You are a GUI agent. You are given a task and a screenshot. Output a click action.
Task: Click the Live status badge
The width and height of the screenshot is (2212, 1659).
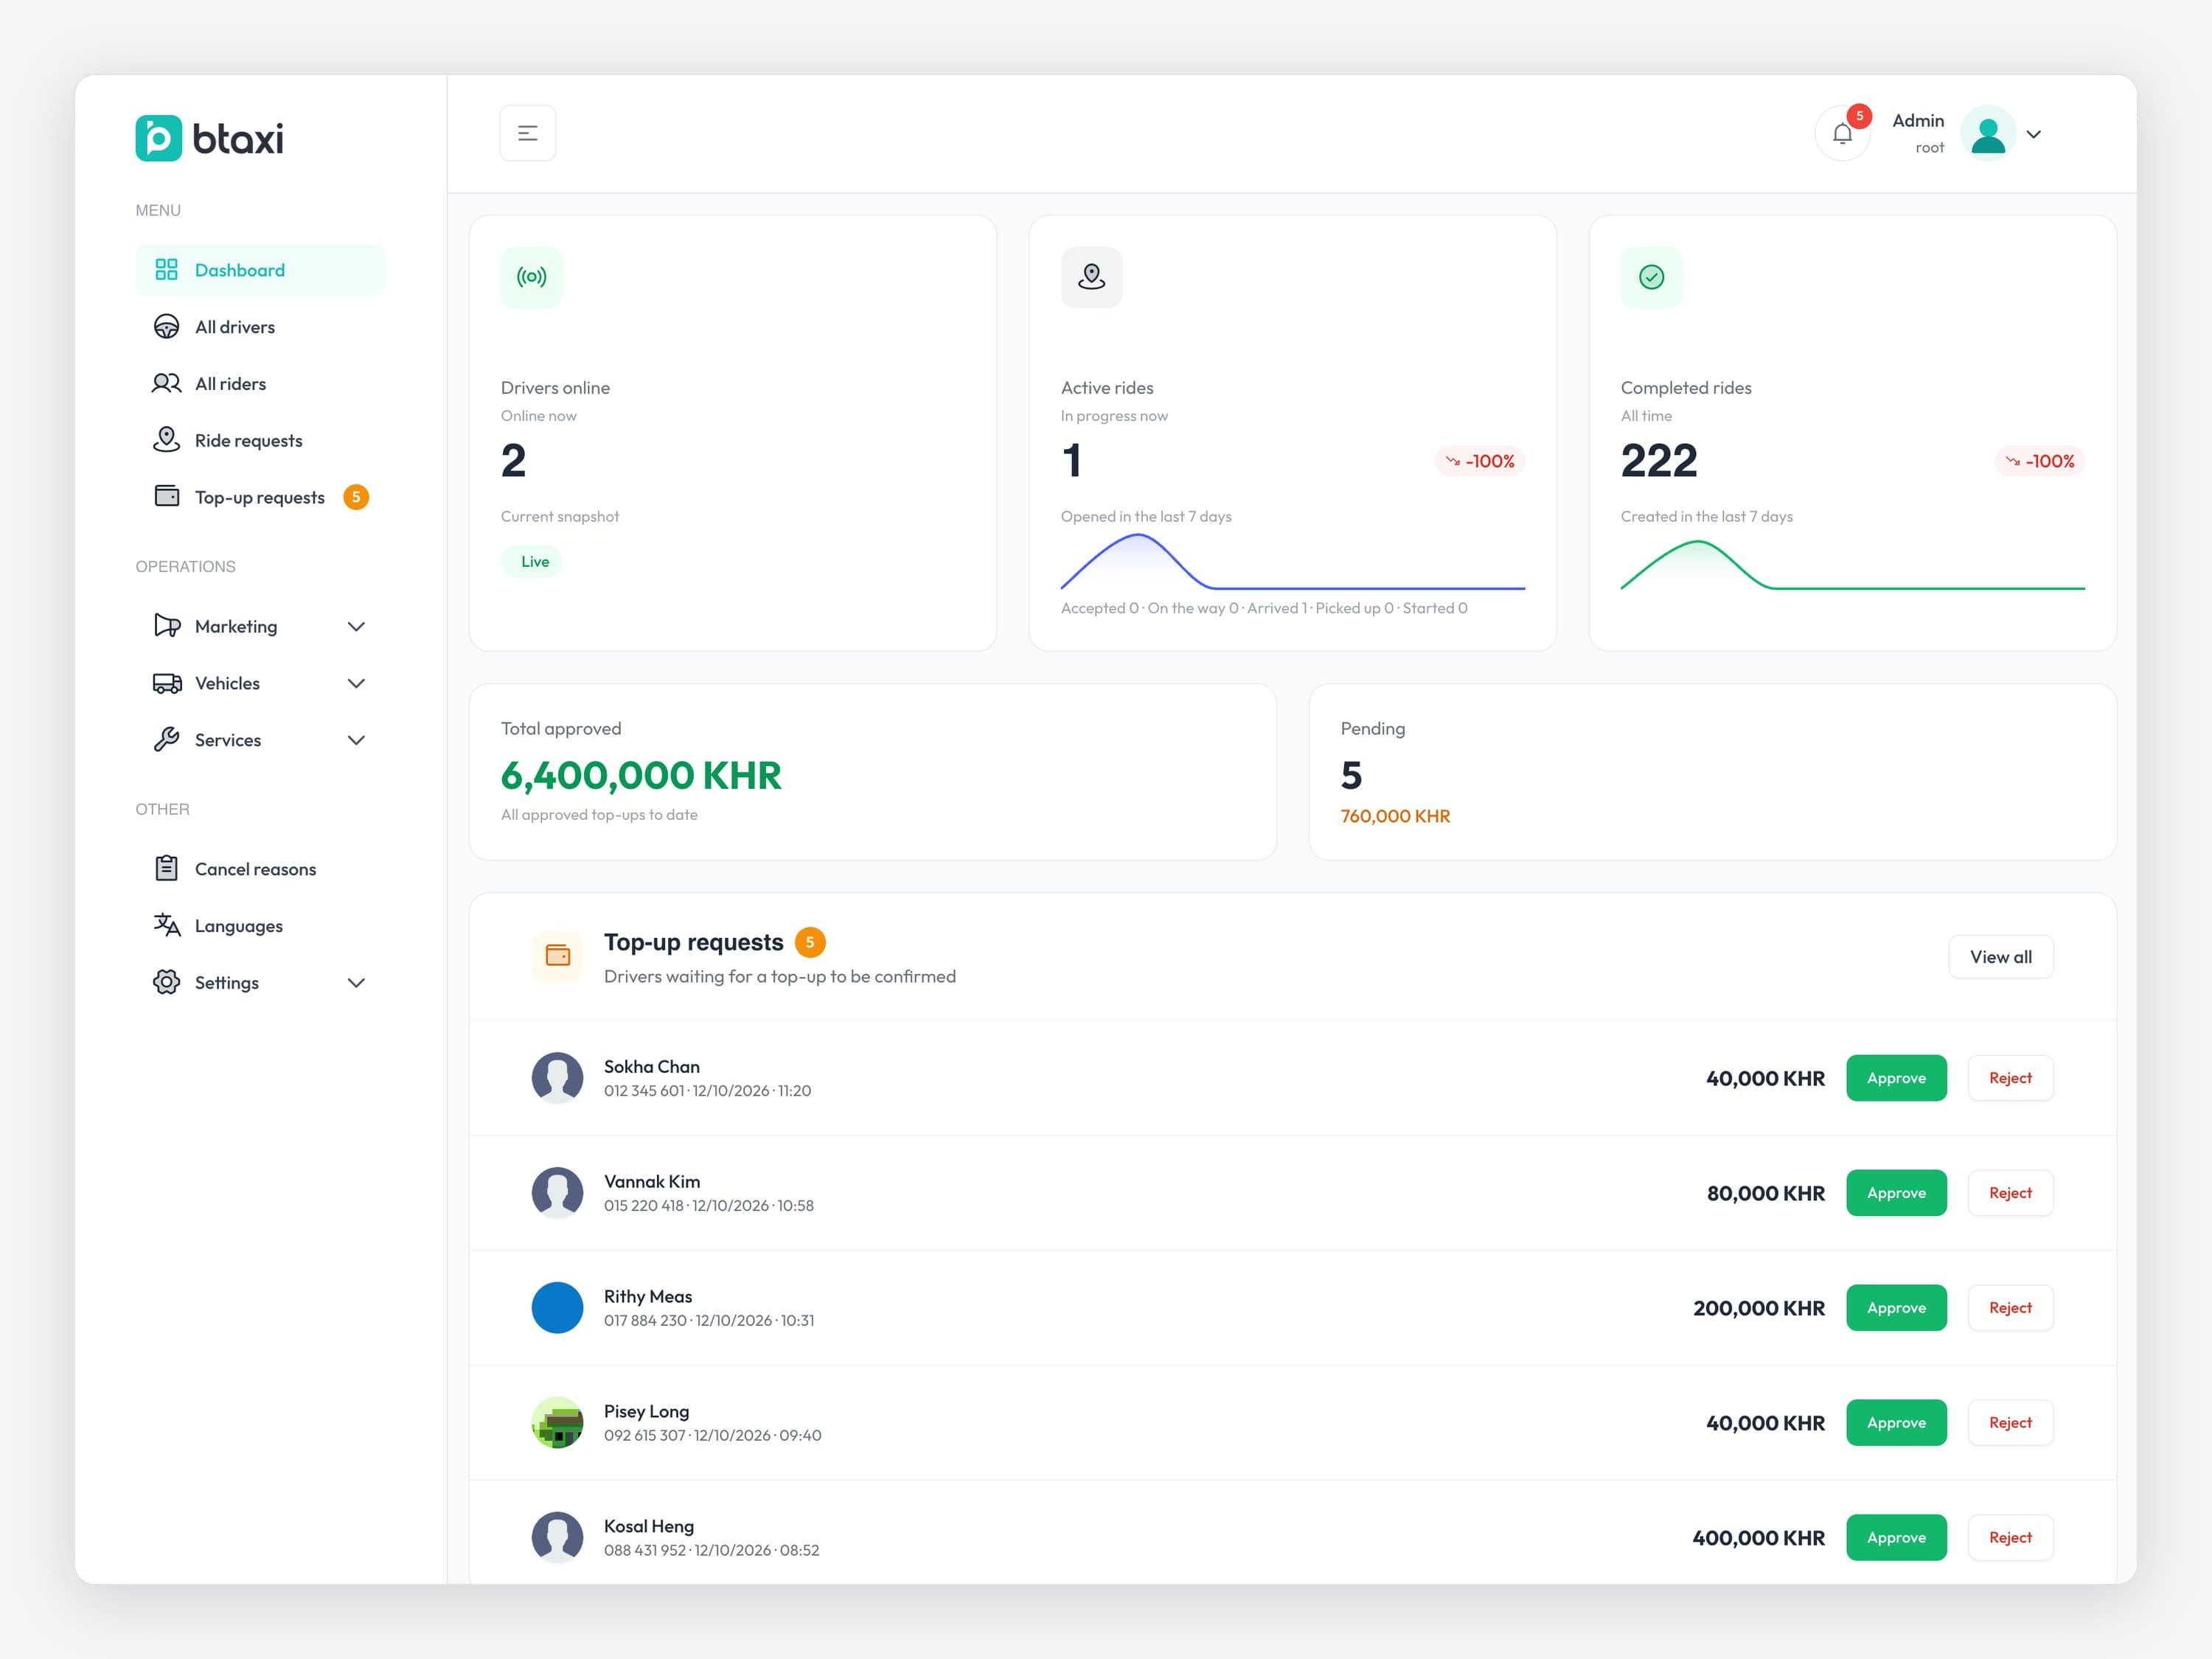[532, 562]
